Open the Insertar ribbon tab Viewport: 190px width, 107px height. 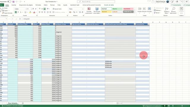[x=14, y=5]
